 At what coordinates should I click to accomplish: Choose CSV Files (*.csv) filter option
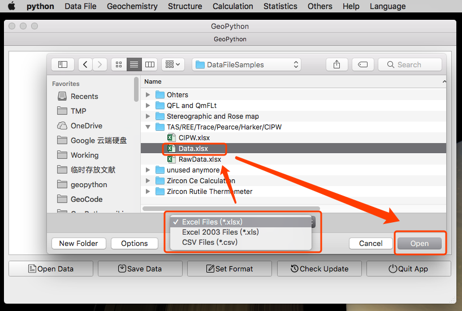click(x=241, y=242)
